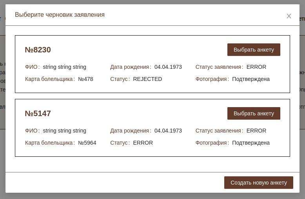Click Статус заявления ERROR value in card №8230
This screenshot has width=305, height=199.
[256, 67]
